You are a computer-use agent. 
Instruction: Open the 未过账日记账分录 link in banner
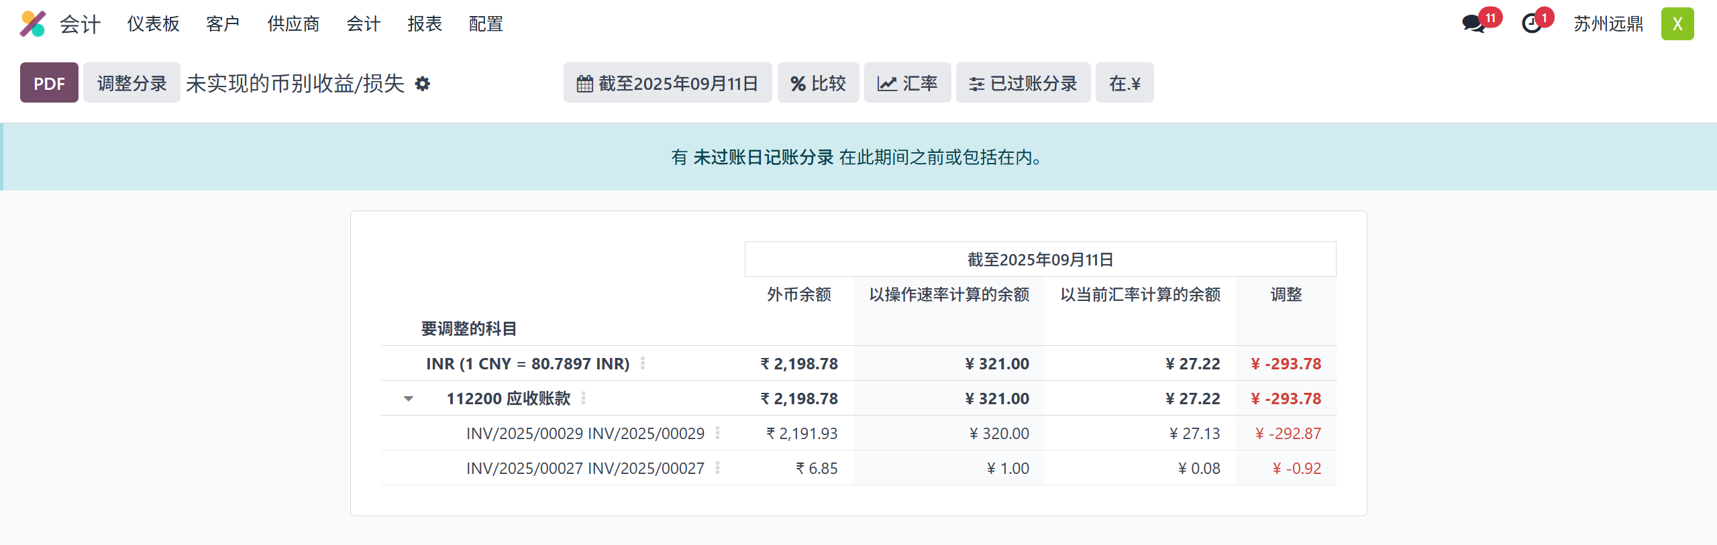tap(763, 158)
